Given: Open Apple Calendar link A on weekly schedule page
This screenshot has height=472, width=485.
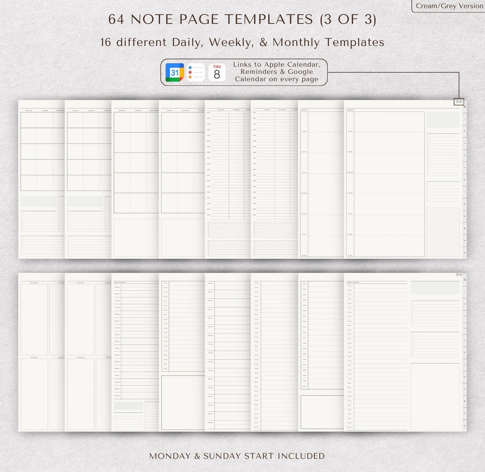Looking at the screenshot, I should 457,102.
